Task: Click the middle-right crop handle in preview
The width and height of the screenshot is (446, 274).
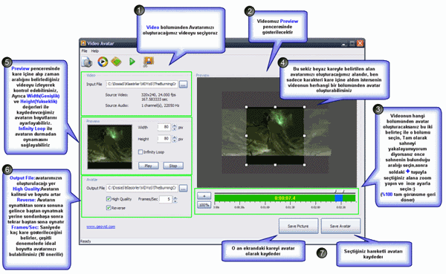Action: click(x=304, y=136)
